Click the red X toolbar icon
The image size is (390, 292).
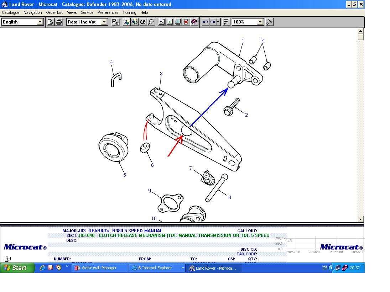(186, 22)
